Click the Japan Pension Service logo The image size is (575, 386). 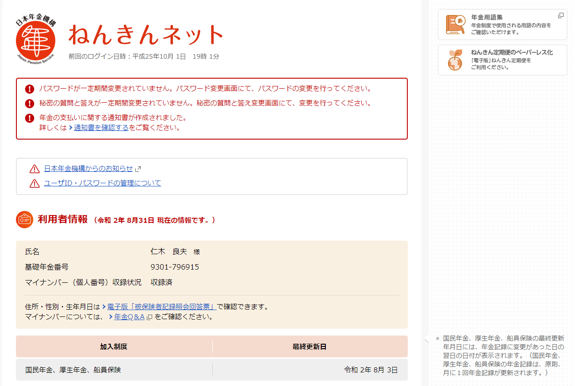click(36, 39)
